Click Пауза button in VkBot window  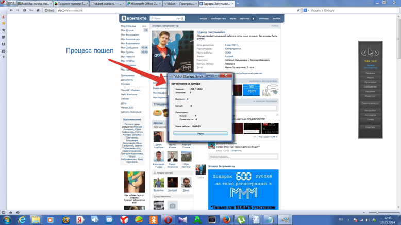point(201,133)
